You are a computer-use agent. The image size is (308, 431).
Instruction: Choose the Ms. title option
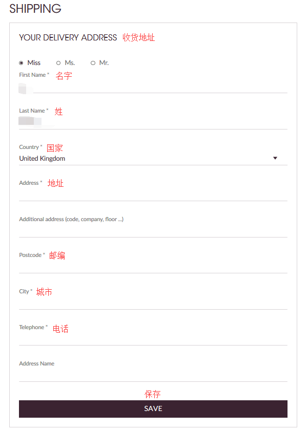tap(58, 63)
